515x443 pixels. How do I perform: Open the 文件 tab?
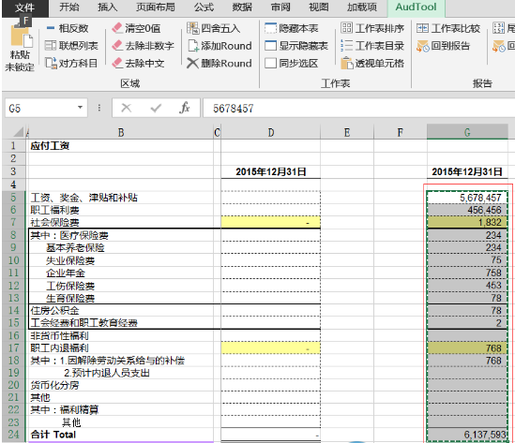click(x=25, y=7)
